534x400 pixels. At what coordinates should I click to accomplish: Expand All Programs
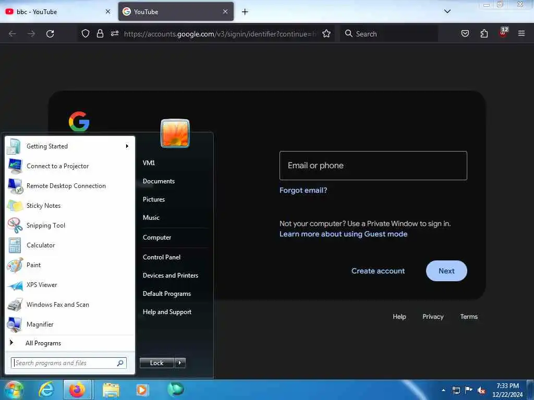[x=70, y=343]
